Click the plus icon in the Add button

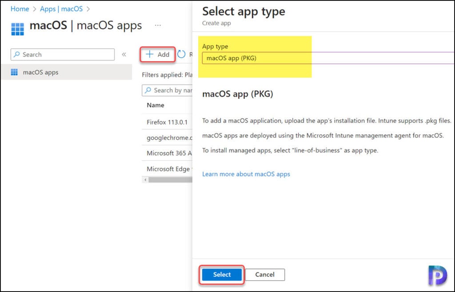149,54
